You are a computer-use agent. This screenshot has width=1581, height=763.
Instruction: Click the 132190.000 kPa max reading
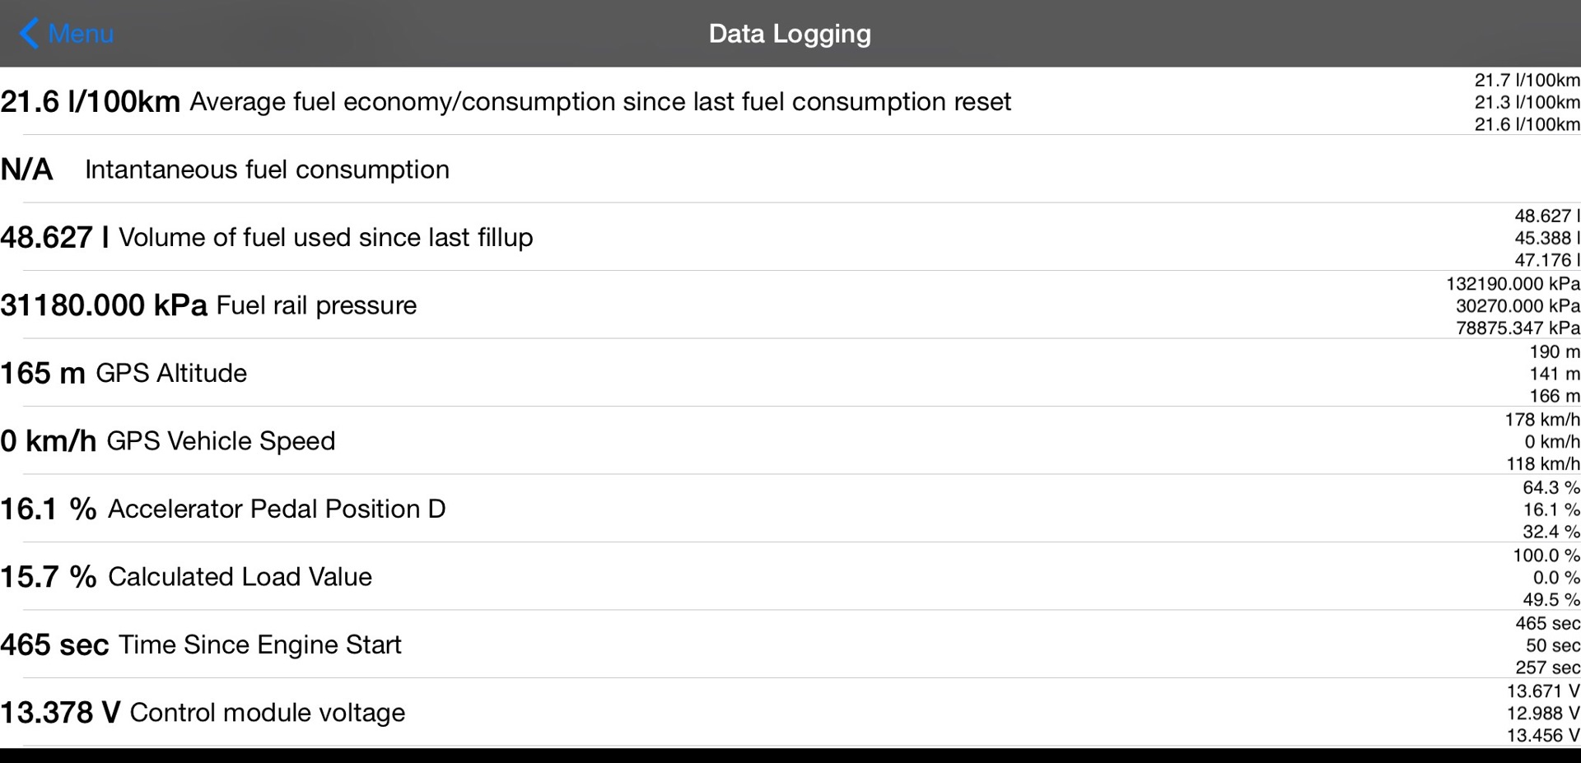[x=1513, y=284]
